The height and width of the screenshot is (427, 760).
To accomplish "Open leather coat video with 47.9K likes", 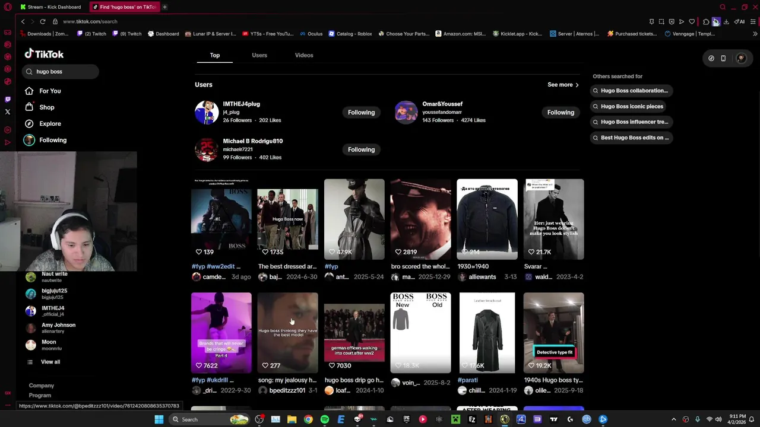I will click(354, 219).
